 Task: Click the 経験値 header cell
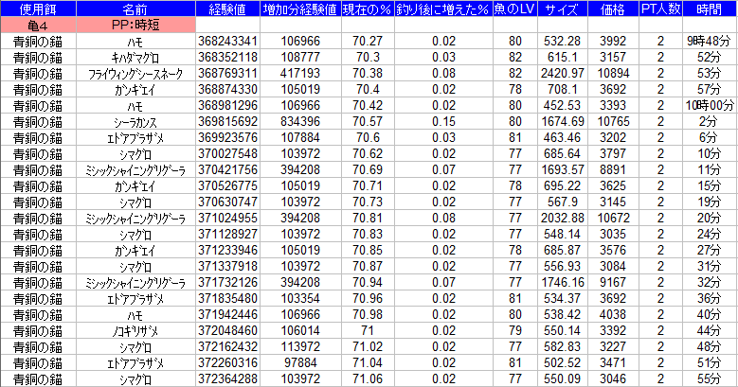[227, 9]
